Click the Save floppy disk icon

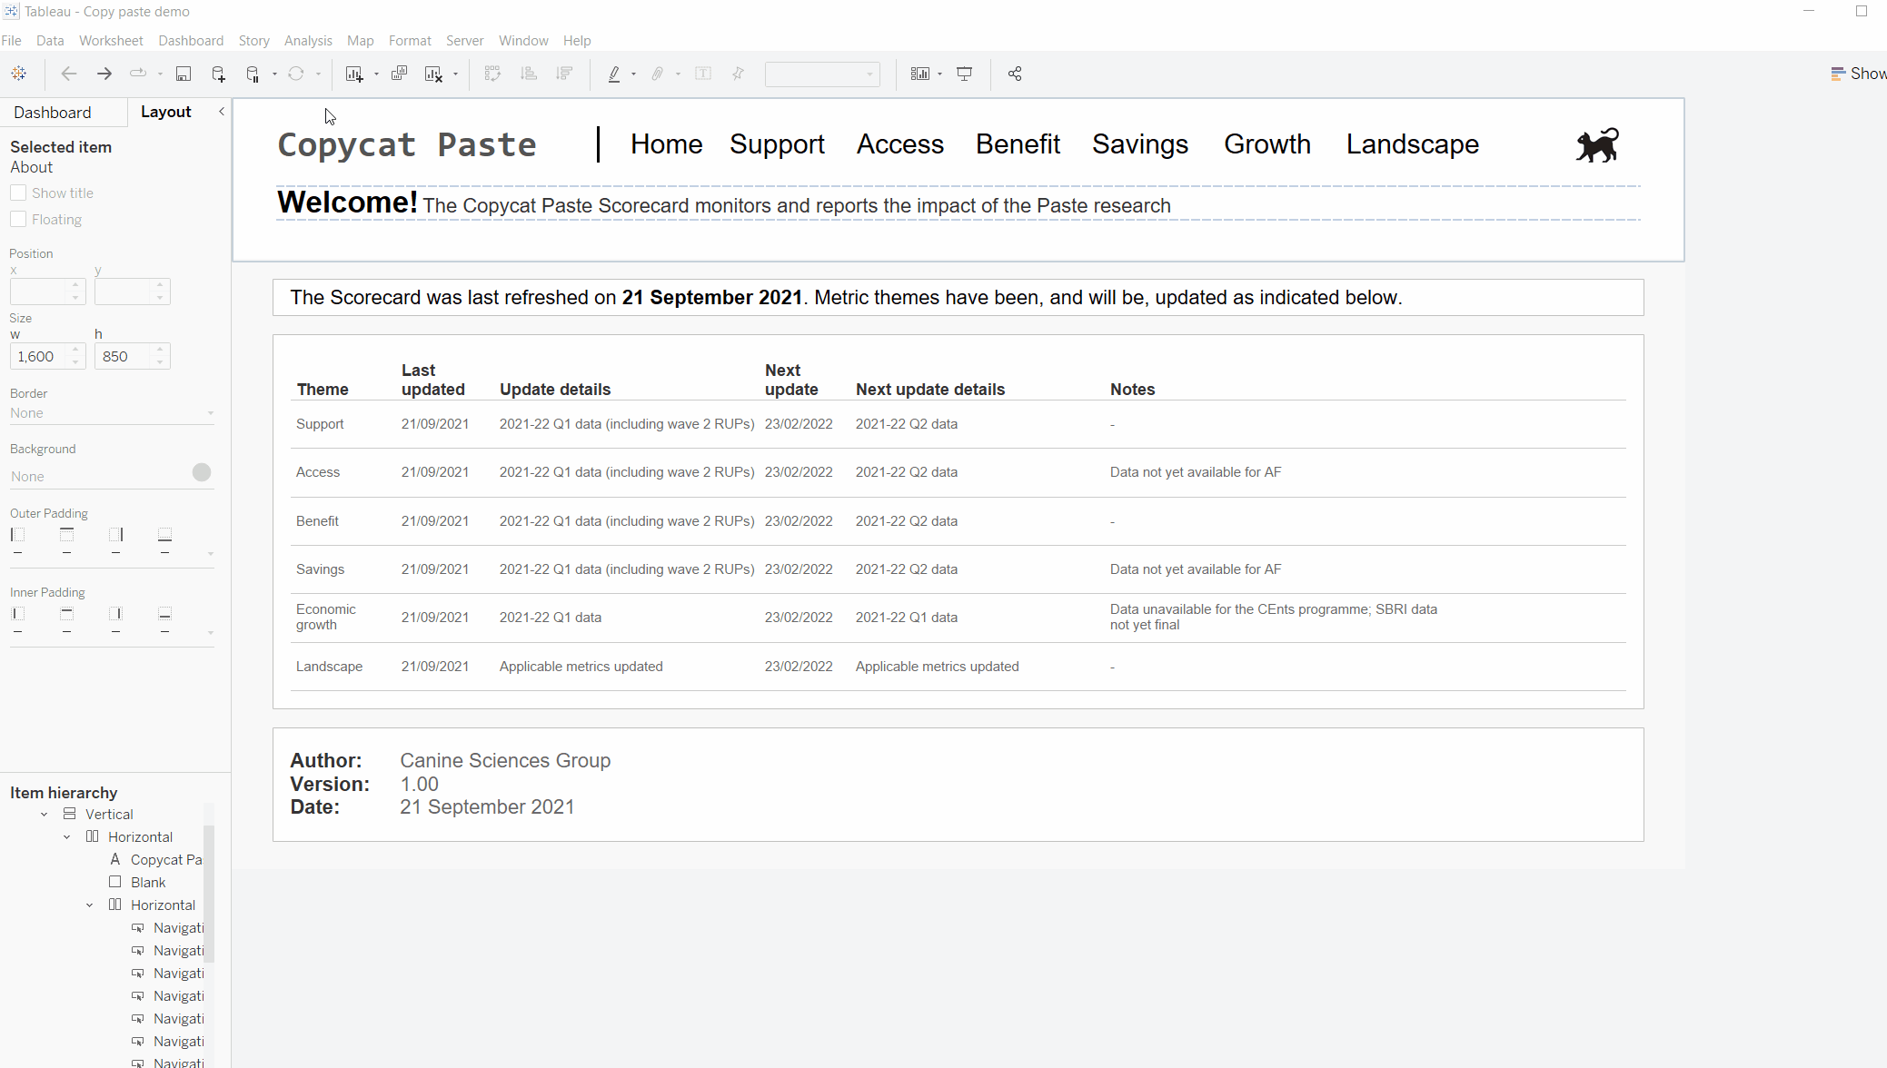click(x=184, y=74)
